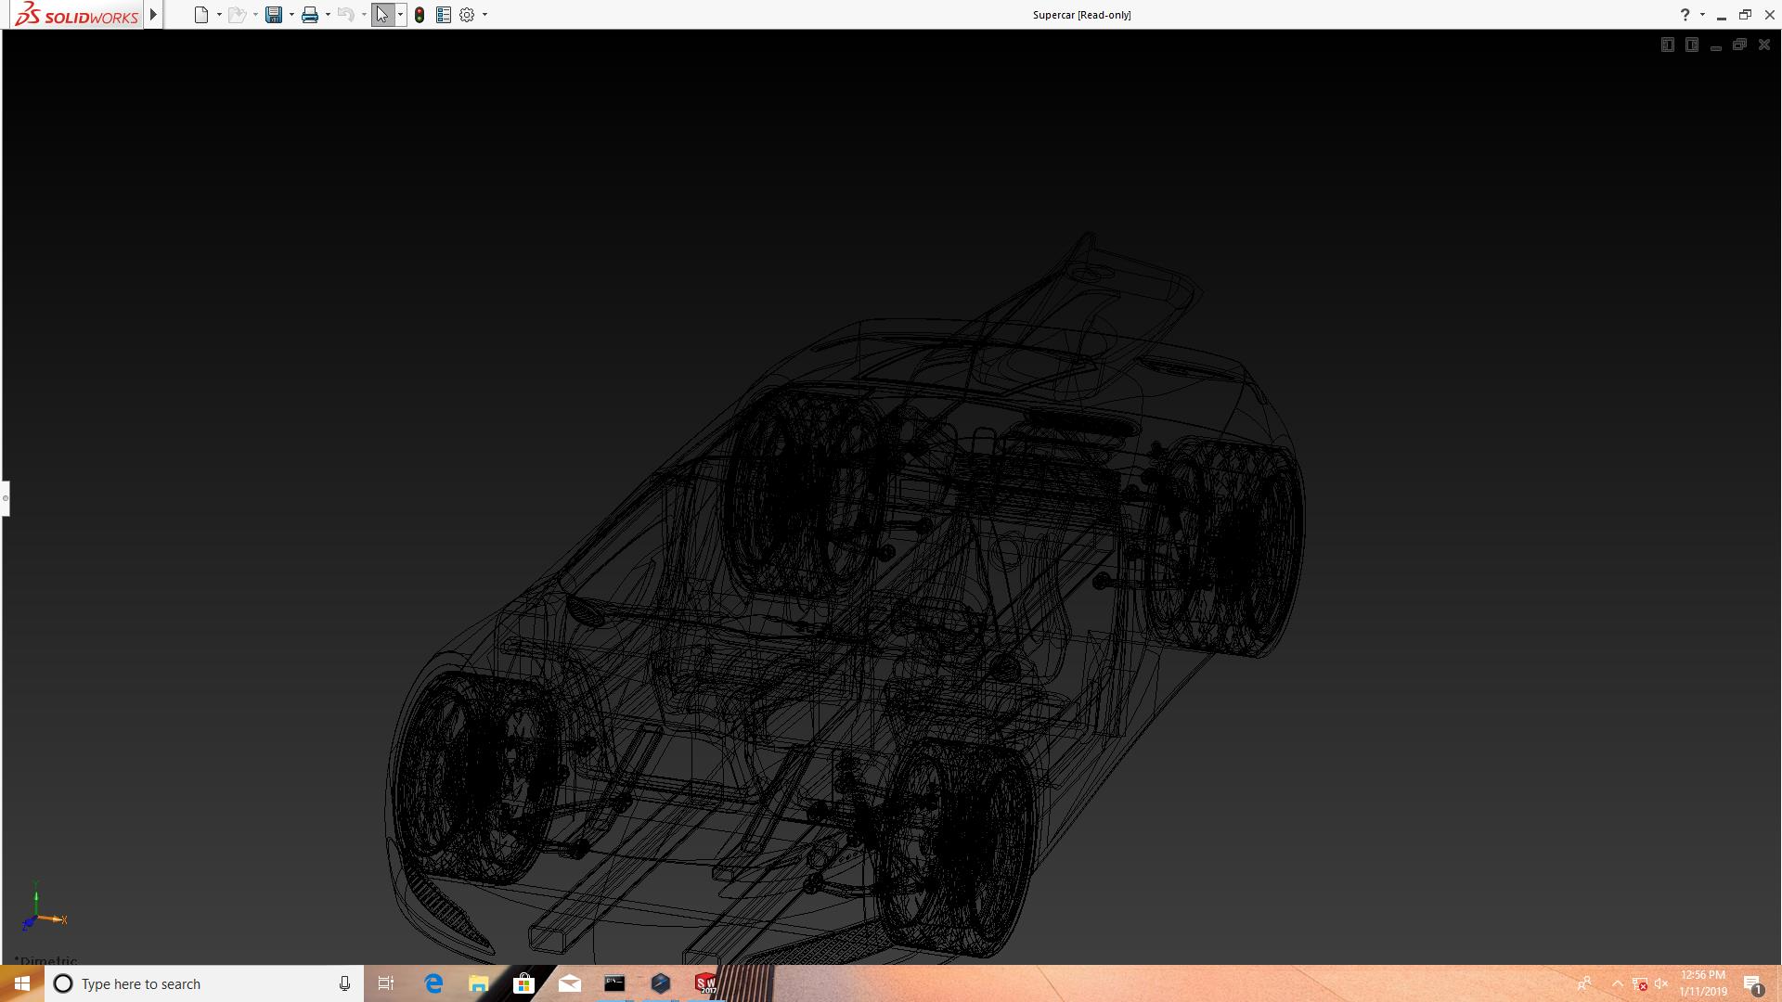1782x1002 pixels.
Task: Show the hidden FeatureManager panel via left-edge handle
Action: (x=5, y=498)
